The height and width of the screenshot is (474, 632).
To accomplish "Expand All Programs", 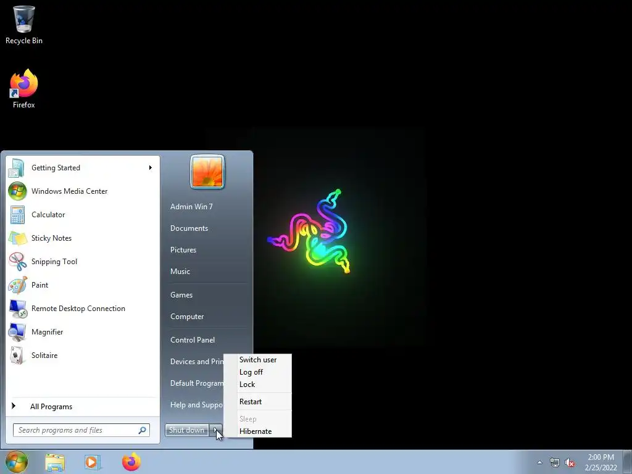I will [x=51, y=407].
